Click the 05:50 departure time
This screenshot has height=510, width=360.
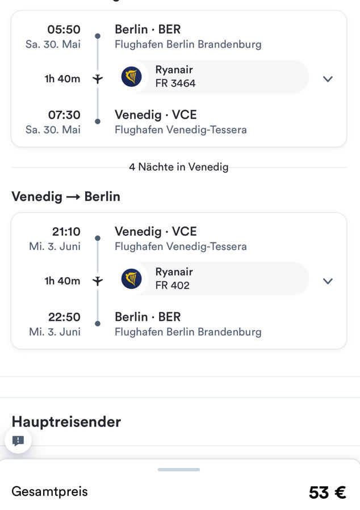point(64,30)
